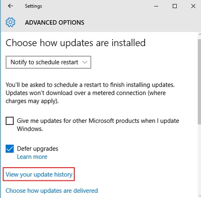The width and height of the screenshot is (201, 198).
Task: Minimize the Settings window
Action: point(156,6)
